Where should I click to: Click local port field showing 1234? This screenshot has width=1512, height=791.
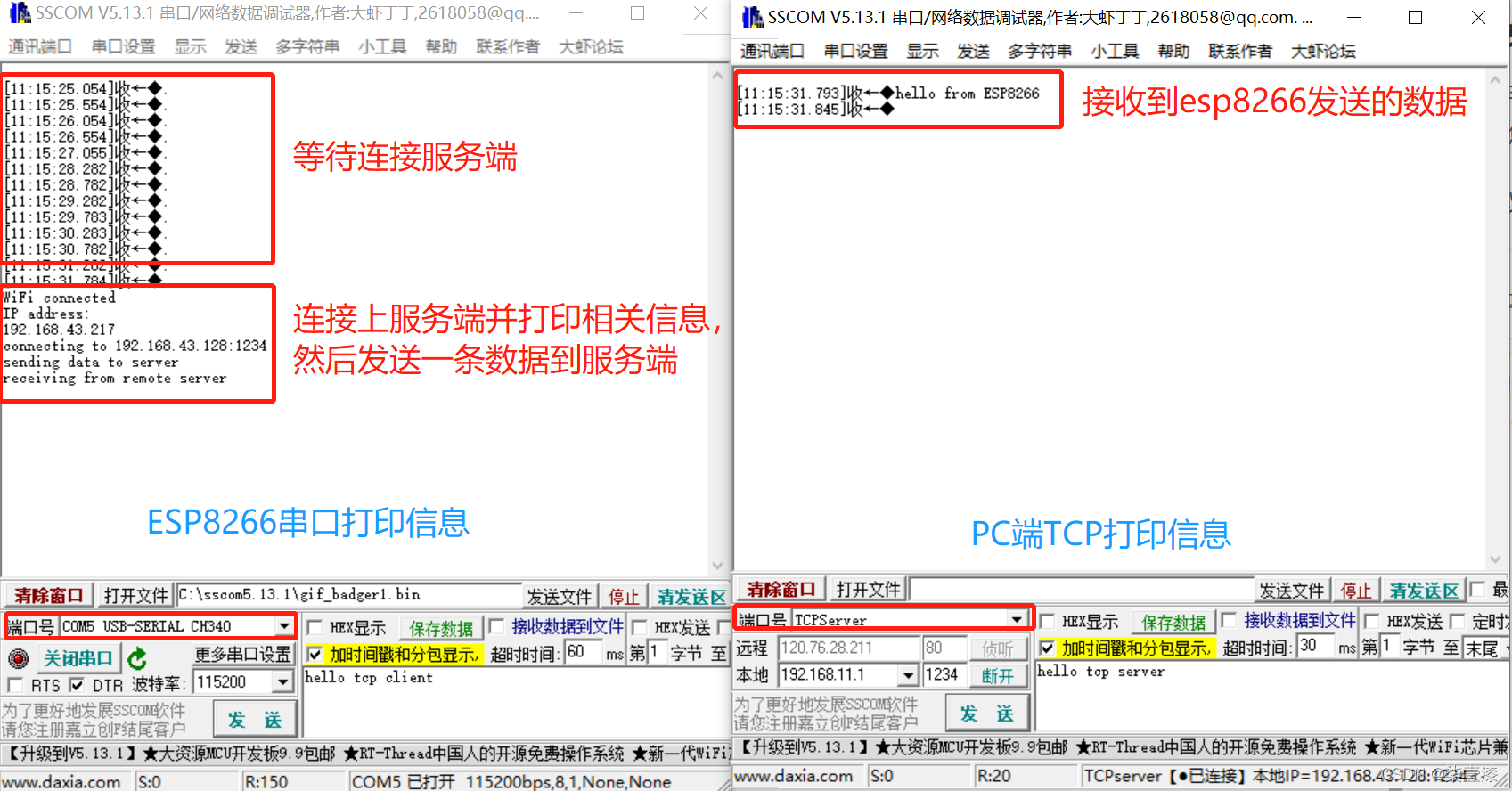coord(944,675)
